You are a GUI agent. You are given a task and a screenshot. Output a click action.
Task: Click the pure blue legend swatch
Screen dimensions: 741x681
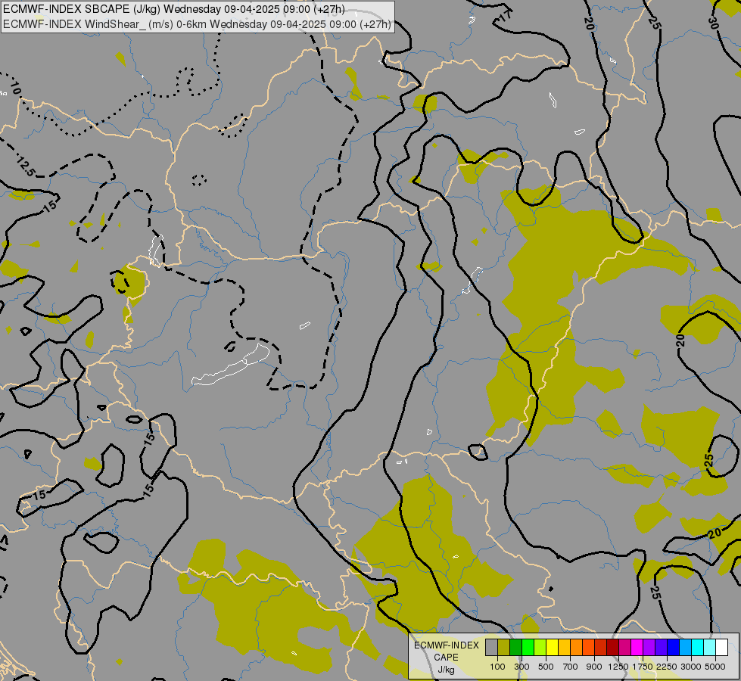674,648
